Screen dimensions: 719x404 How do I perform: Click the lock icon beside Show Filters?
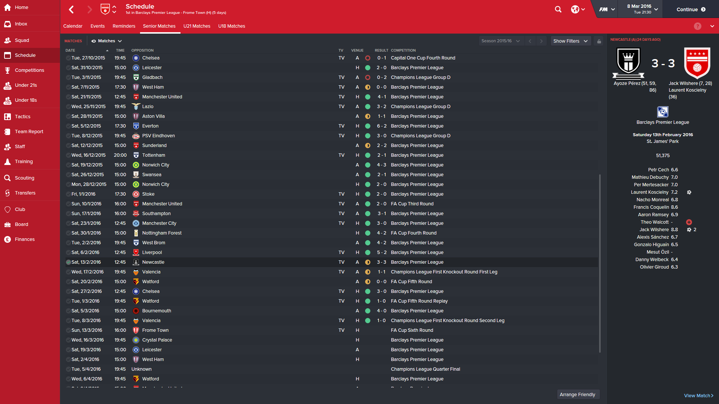pos(599,41)
